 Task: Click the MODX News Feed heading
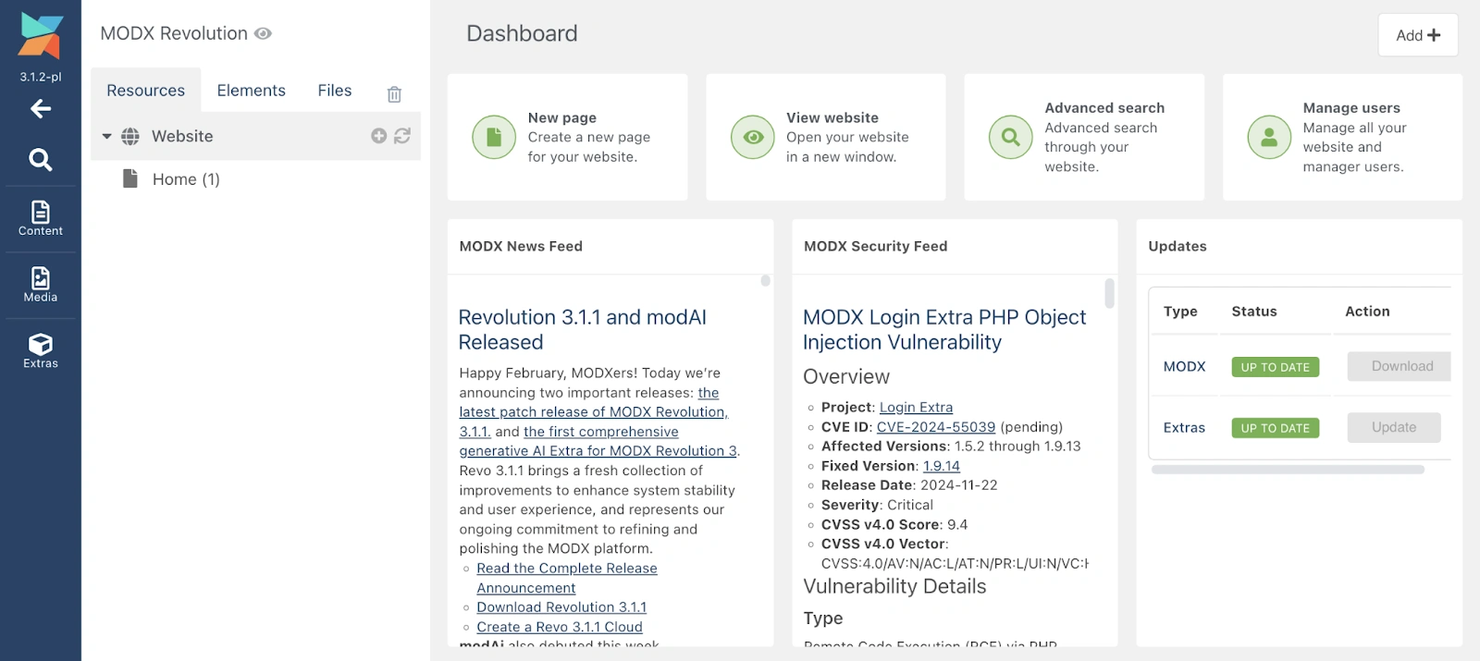coord(521,247)
